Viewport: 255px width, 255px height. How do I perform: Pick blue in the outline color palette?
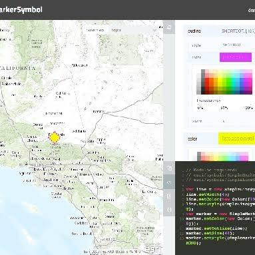(241, 82)
